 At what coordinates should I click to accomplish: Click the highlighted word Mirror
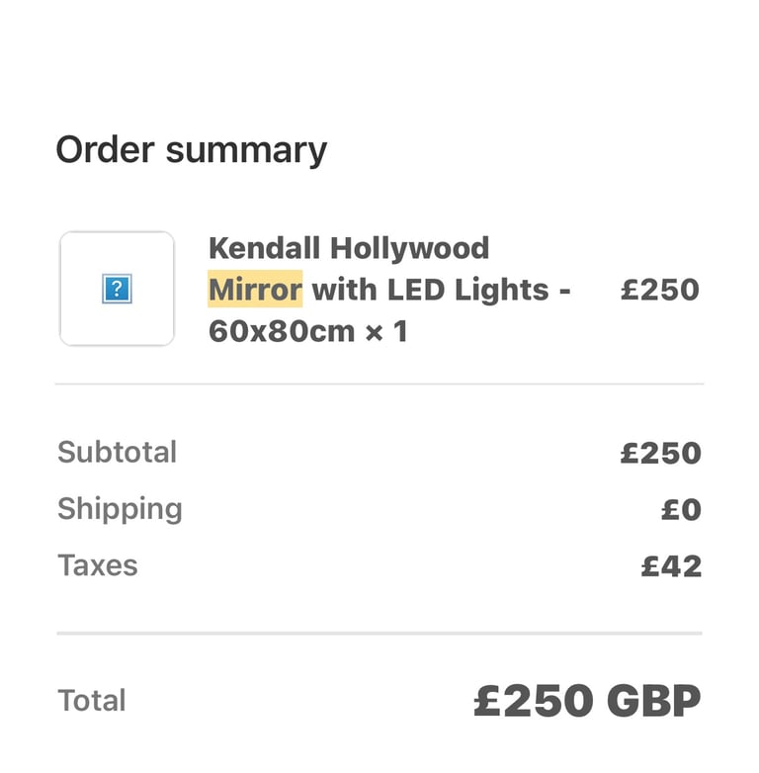pos(255,290)
